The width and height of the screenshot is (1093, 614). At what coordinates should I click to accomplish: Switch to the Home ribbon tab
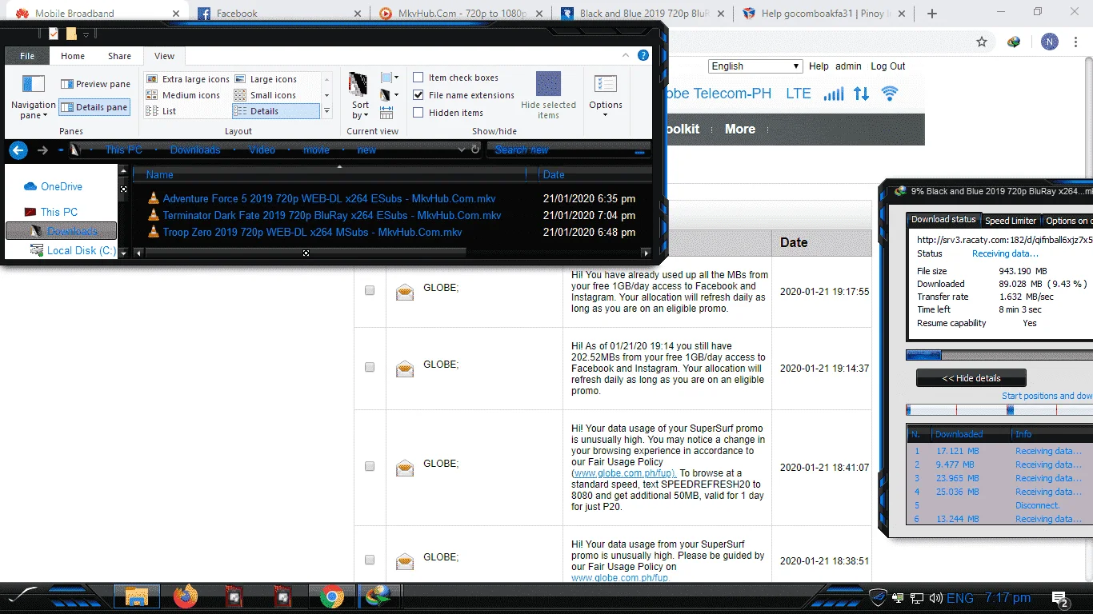coord(73,56)
